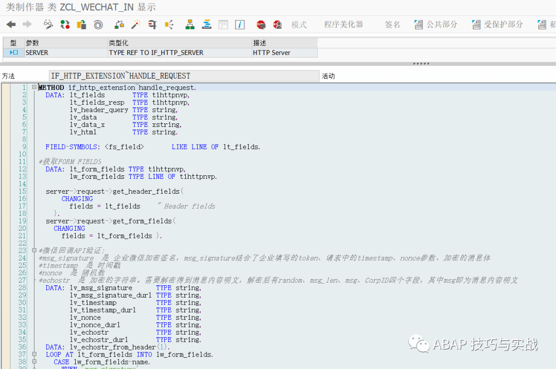Open the navigation stack icon
Image resolution: width=556 pixels, height=369 pixels.
pos(206,25)
